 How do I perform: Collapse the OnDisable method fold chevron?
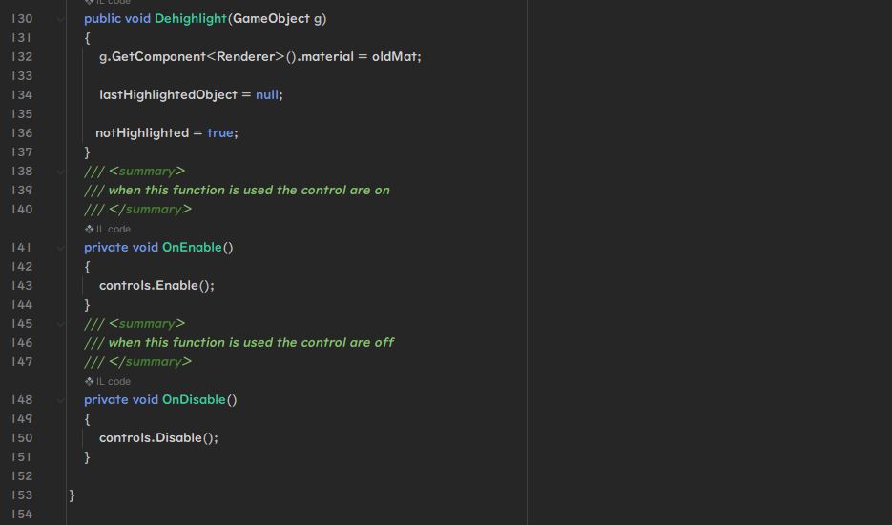[60, 399]
